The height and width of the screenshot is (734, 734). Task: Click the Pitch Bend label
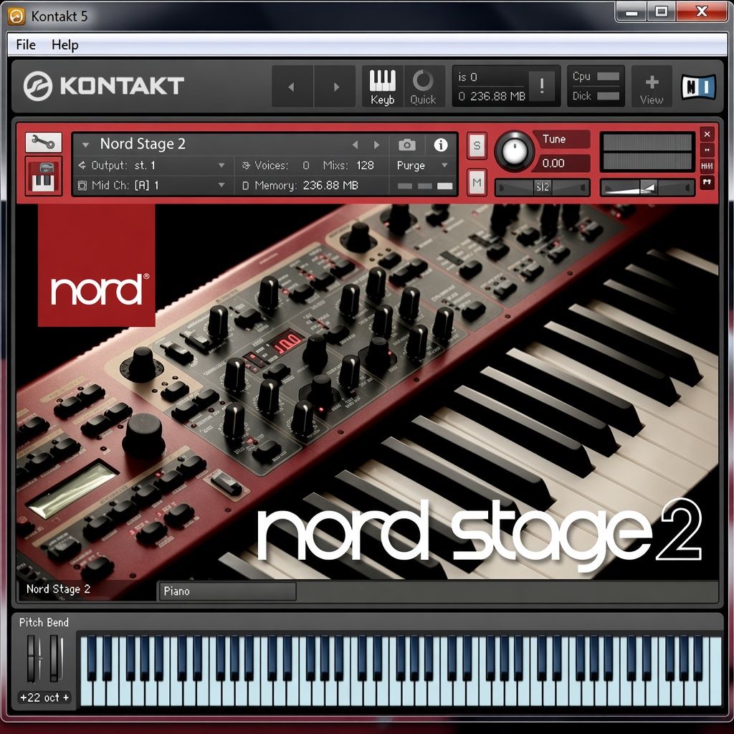click(44, 622)
